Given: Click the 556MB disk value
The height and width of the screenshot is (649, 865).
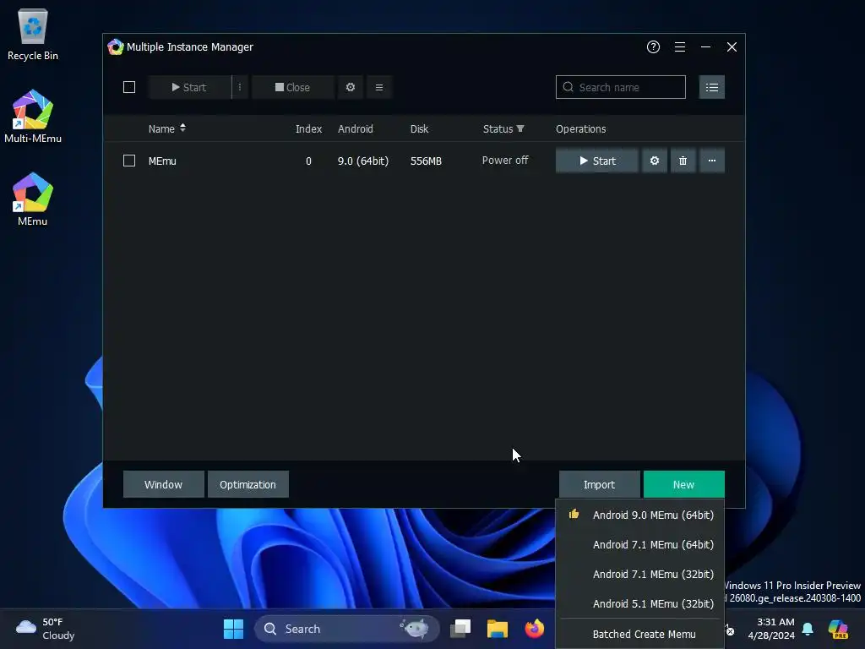Looking at the screenshot, I should (x=426, y=161).
